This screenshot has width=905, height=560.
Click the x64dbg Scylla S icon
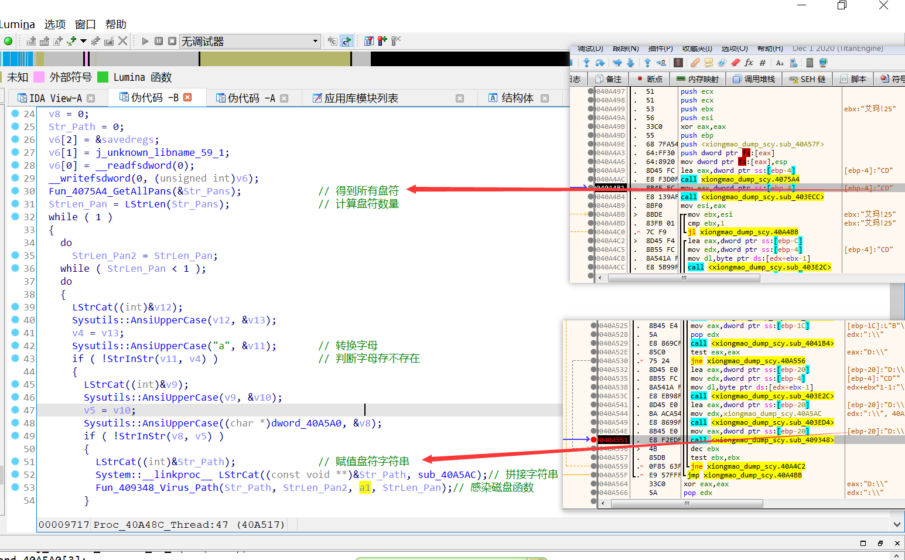(x=678, y=63)
